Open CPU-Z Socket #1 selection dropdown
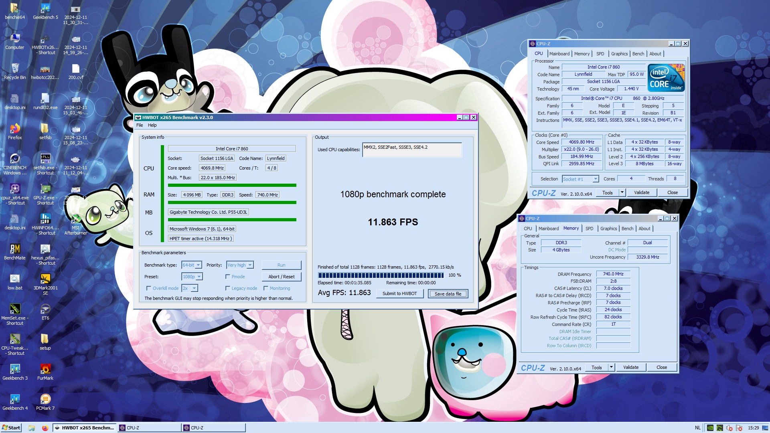This screenshot has width=770, height=433. (x=580, y=179)
